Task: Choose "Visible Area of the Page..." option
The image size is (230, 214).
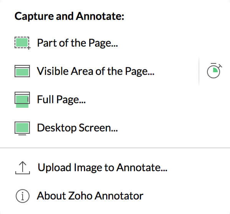Action: click(x=95, y=71)
